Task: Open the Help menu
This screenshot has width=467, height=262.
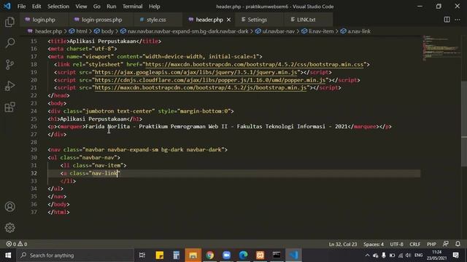Action: coord(154,7)
